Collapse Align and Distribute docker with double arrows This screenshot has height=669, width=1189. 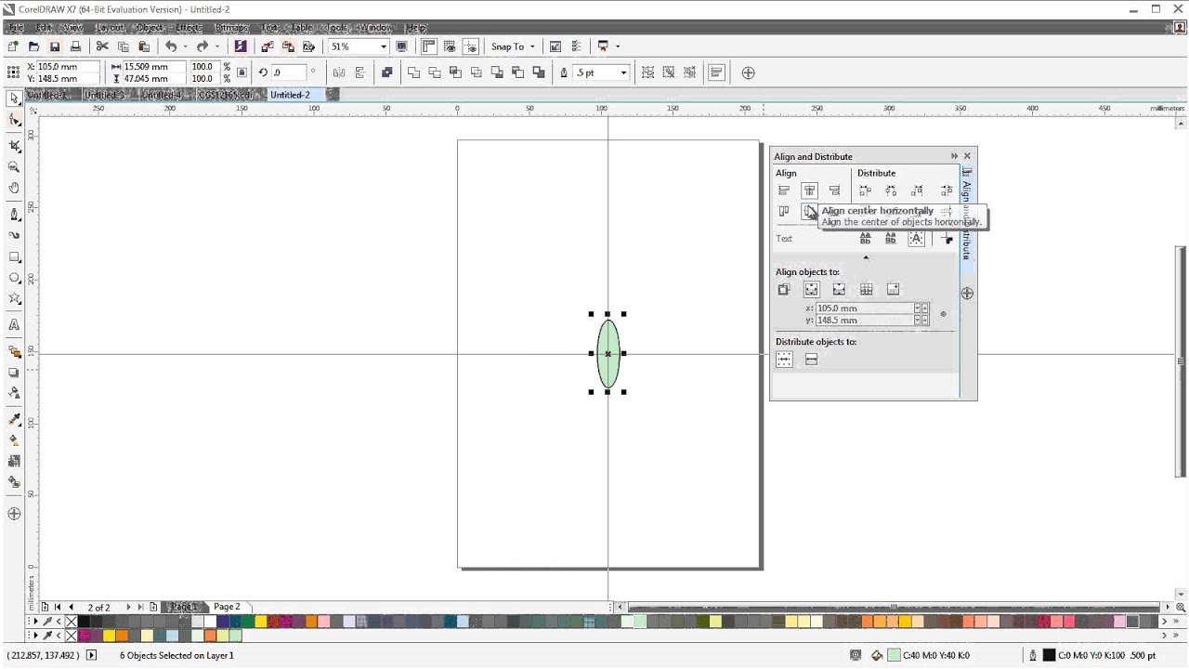pyautogui.click(x=954, y=156)
